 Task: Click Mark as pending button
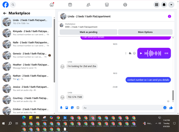[88, 32]
